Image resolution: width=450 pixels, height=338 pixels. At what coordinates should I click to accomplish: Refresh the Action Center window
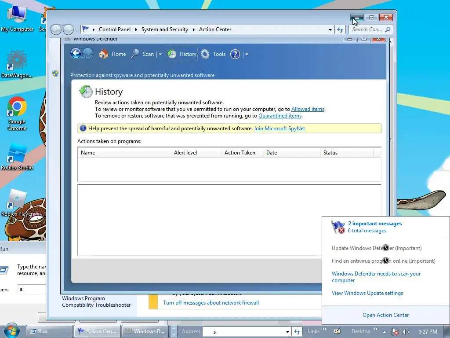(340, 29)
